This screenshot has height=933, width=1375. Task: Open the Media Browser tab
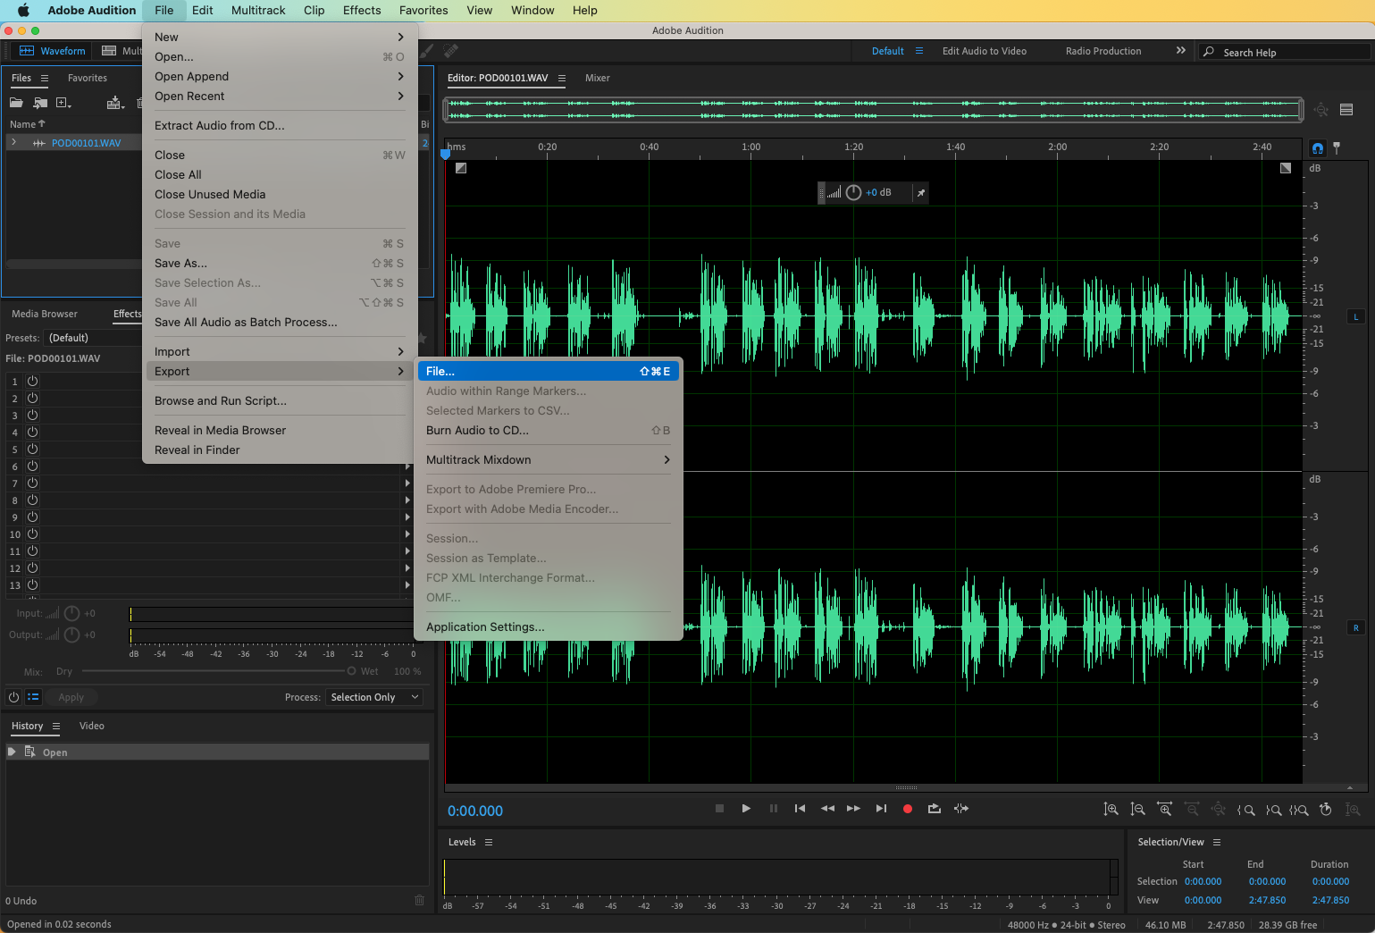click(45, 314)
